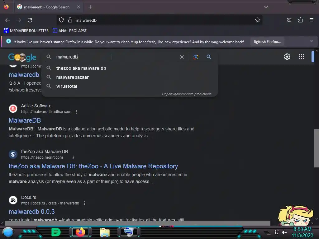Viewport: 319px width, 239px height.
Task: Open the computer icon in taskbar
Action: 129,232
